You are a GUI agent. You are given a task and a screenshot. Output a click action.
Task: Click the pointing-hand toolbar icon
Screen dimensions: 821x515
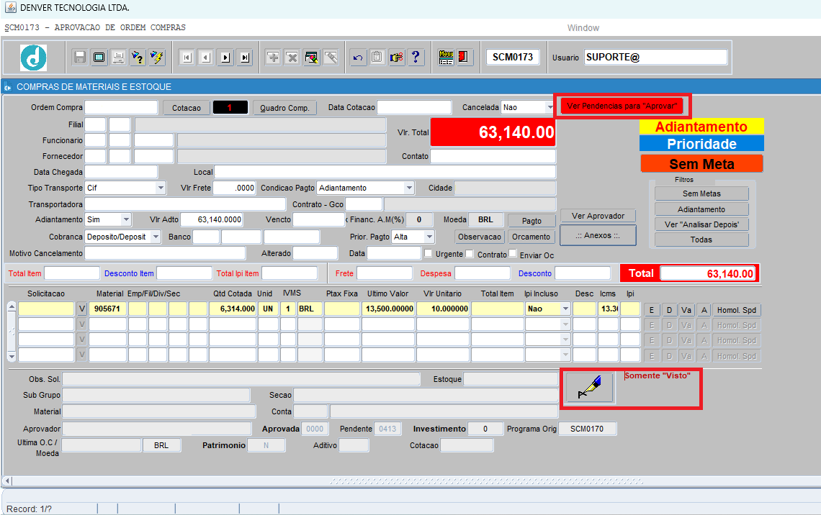pyautogui.click(x=396, y=57)
